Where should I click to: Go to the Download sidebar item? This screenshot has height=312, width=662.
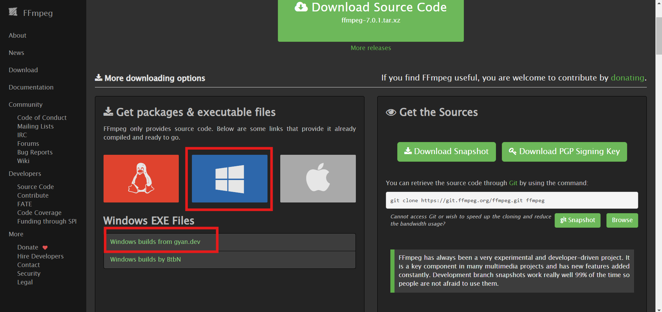pos(23,70)
